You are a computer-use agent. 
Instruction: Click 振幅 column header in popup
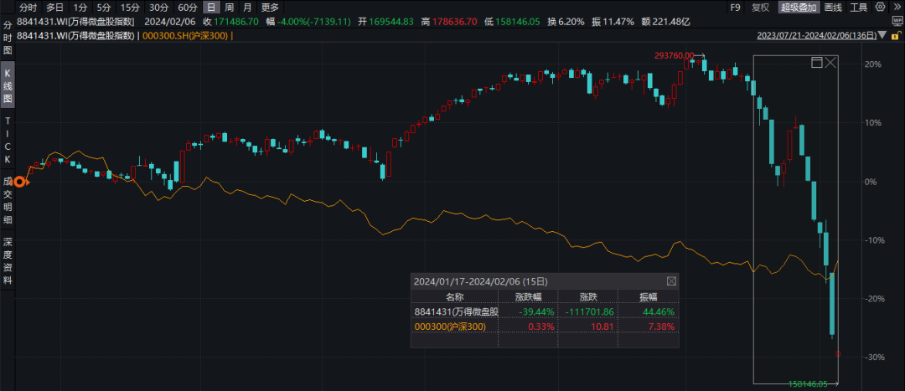[x=648, y=296]
